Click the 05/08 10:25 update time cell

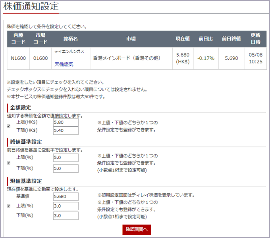(256, 58)
